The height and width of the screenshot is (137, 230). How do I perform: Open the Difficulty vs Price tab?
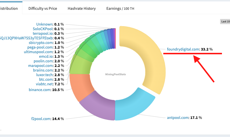tap(43, 9)
